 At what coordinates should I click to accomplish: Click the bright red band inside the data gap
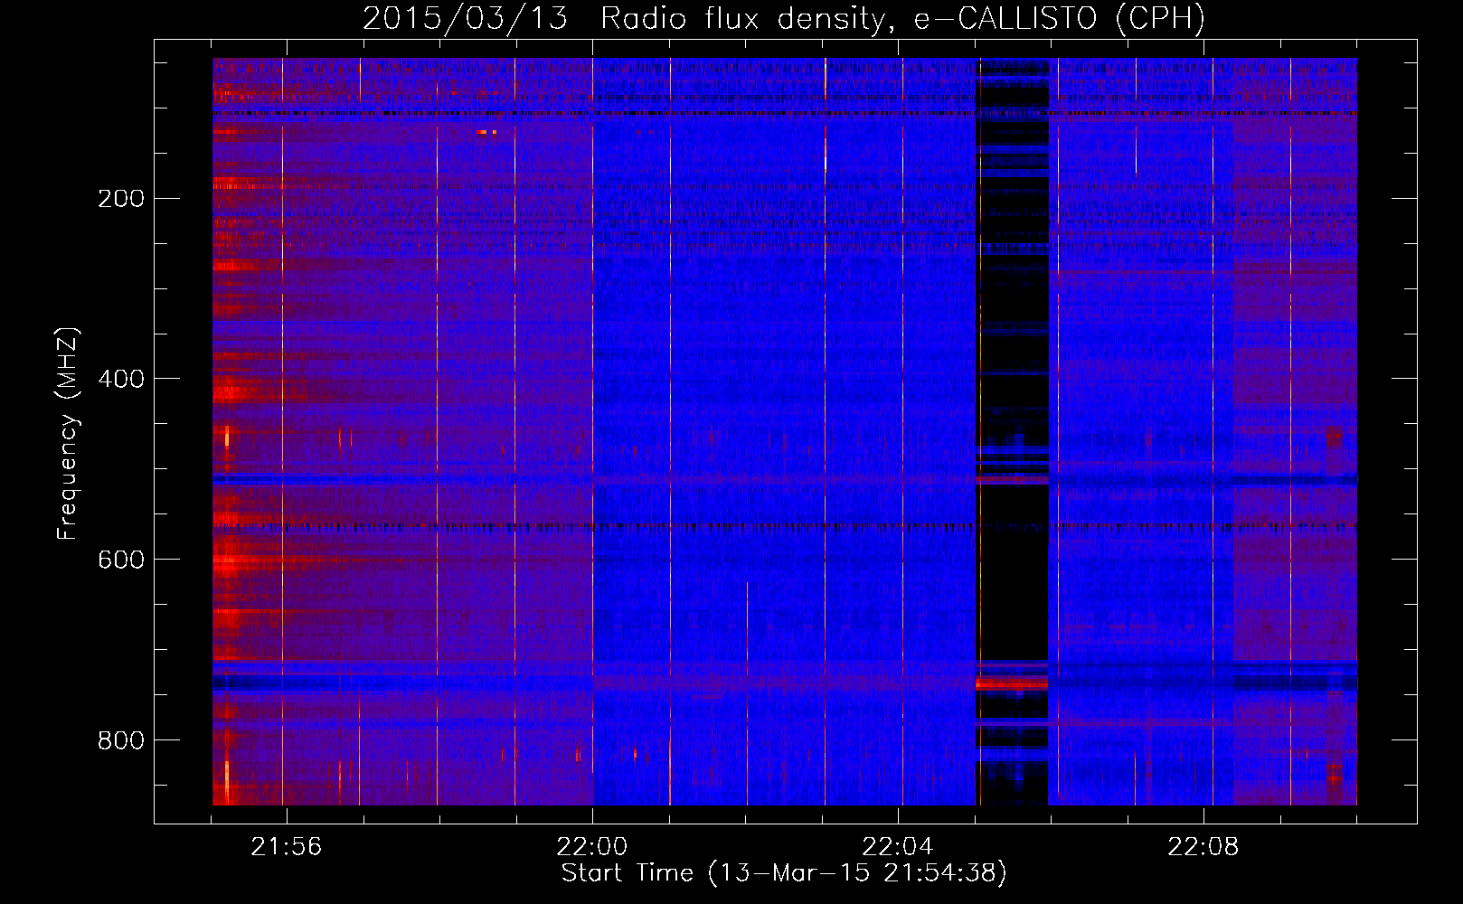[1013, 683]
